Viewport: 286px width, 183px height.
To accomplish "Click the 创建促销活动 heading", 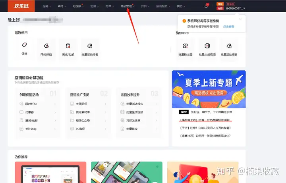I will (x=29, y=95).
